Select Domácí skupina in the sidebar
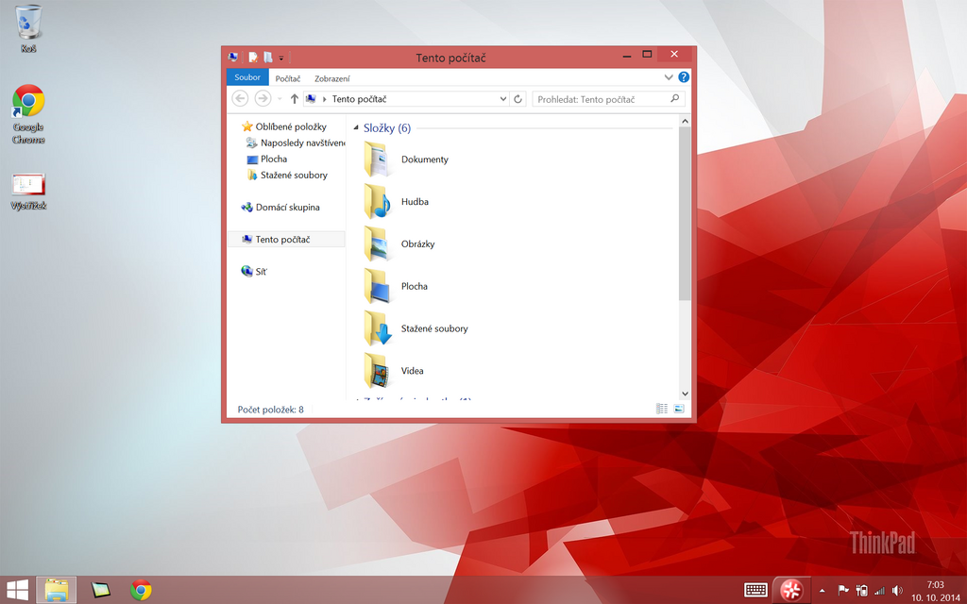This screenshot has width=967, height=604. click(288, 207)
